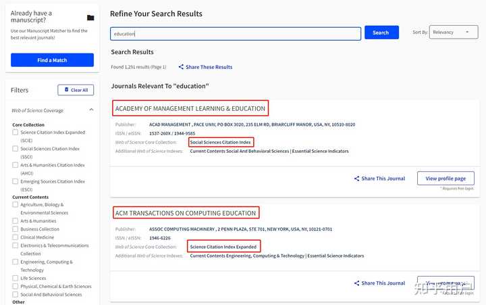Click Social Sciences Citation Index text in first result
This screenshot has width=486, height=305.
pos(220,142)
